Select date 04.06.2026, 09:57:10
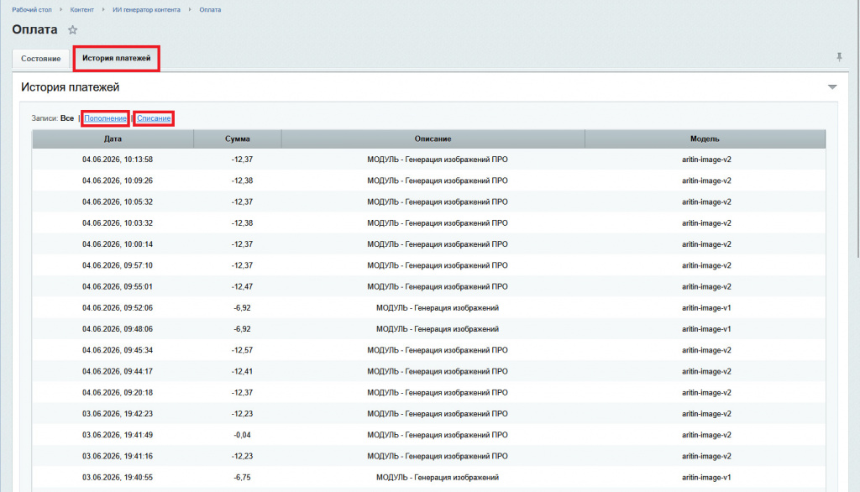The height and width of the screenshot is (492, 860). pyautogui.click(x=118, y=265)
